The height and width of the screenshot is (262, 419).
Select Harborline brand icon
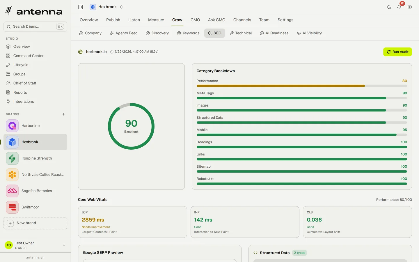tap(12, 126)
